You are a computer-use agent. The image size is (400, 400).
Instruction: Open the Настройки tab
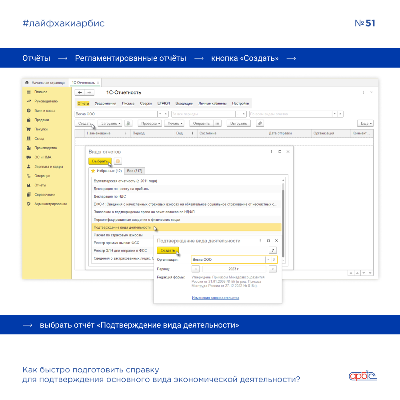pyautogui.click(x=240, y=103)
